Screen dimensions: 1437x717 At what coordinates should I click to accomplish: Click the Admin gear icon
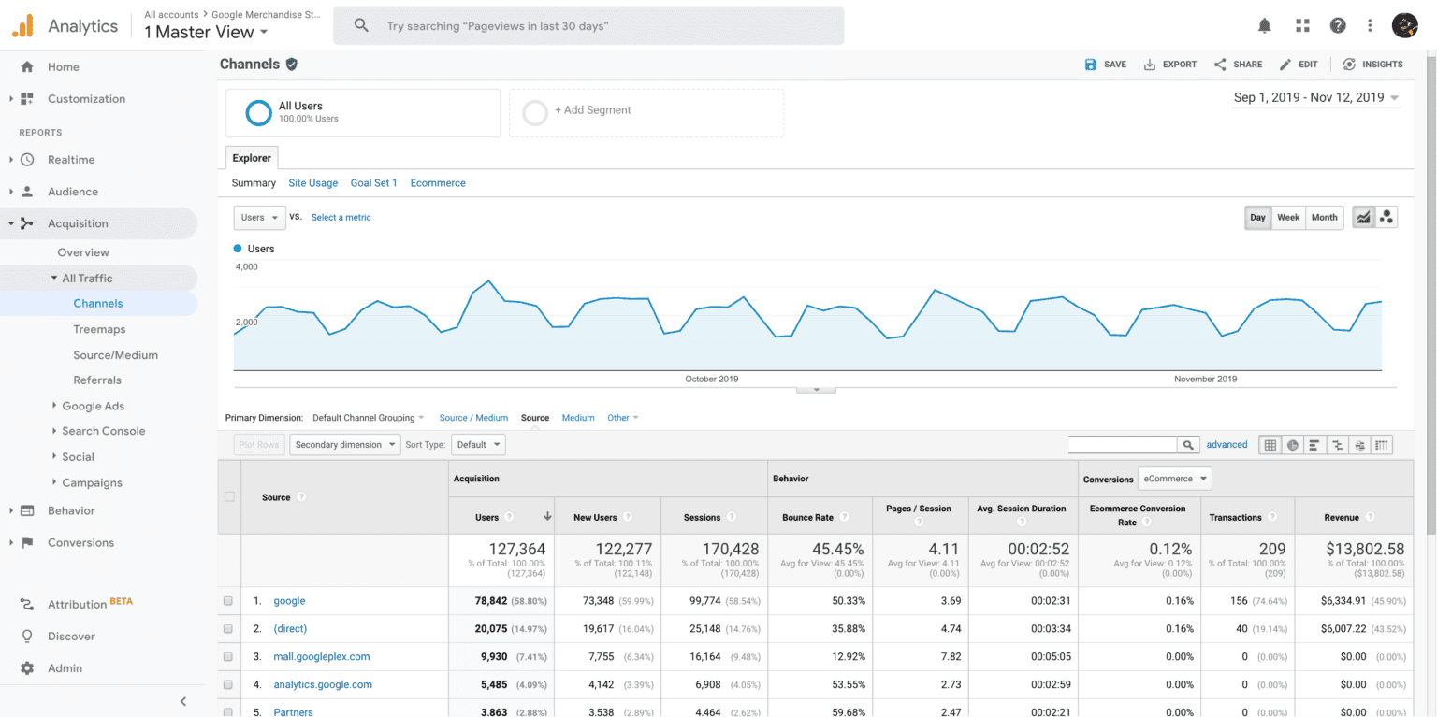point(27,668)
